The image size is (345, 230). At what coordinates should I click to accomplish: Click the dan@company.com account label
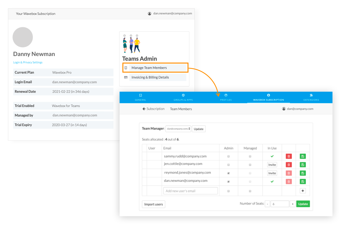300,109
